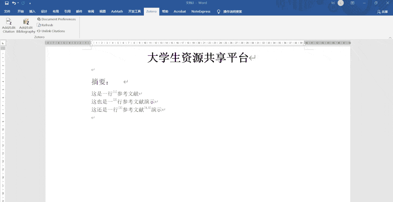
Task: Click the Add/Edit Bibliography icon
Action: coord(26,23)
